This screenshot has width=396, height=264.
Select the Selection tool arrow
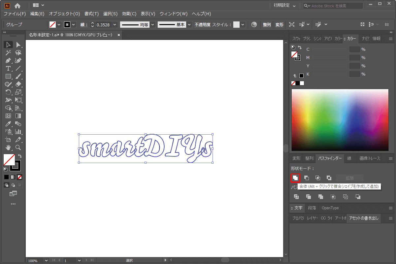pos(9,45)
